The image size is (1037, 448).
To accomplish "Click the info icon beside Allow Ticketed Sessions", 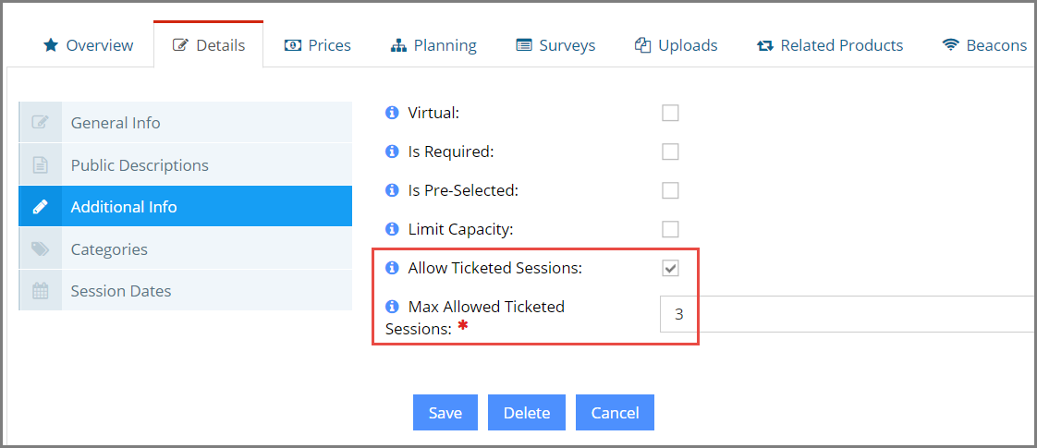I will (x=392, y=268).
